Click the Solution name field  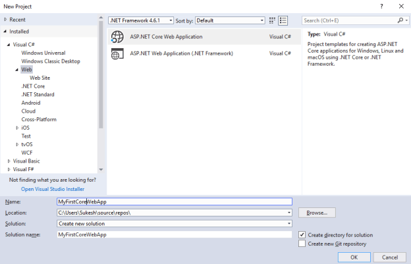tap(175, 234)
